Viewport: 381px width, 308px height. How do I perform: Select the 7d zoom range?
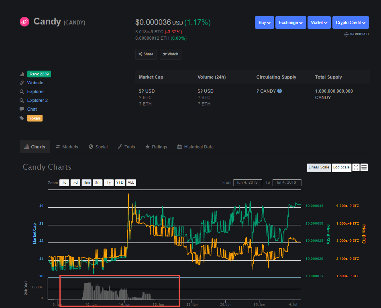[75, 182]
